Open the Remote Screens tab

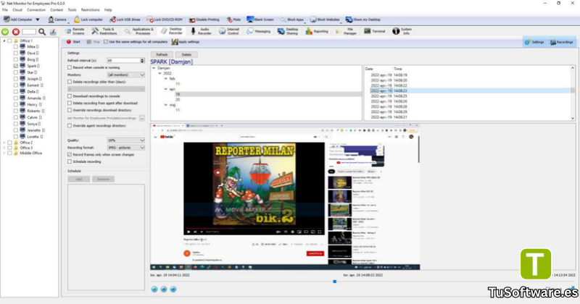[x=75, y=31]
